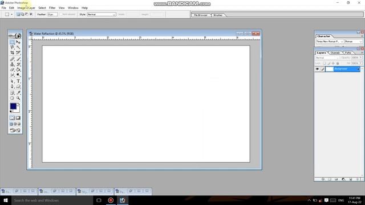Image resolution: width=365 pixels, height=205 pixels.
Task: Click the Windows Start button
Action: click(6, 200)
